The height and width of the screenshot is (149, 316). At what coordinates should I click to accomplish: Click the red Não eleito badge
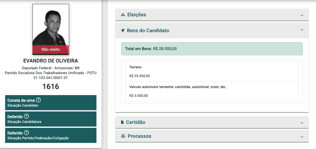[x=51, y=50]
